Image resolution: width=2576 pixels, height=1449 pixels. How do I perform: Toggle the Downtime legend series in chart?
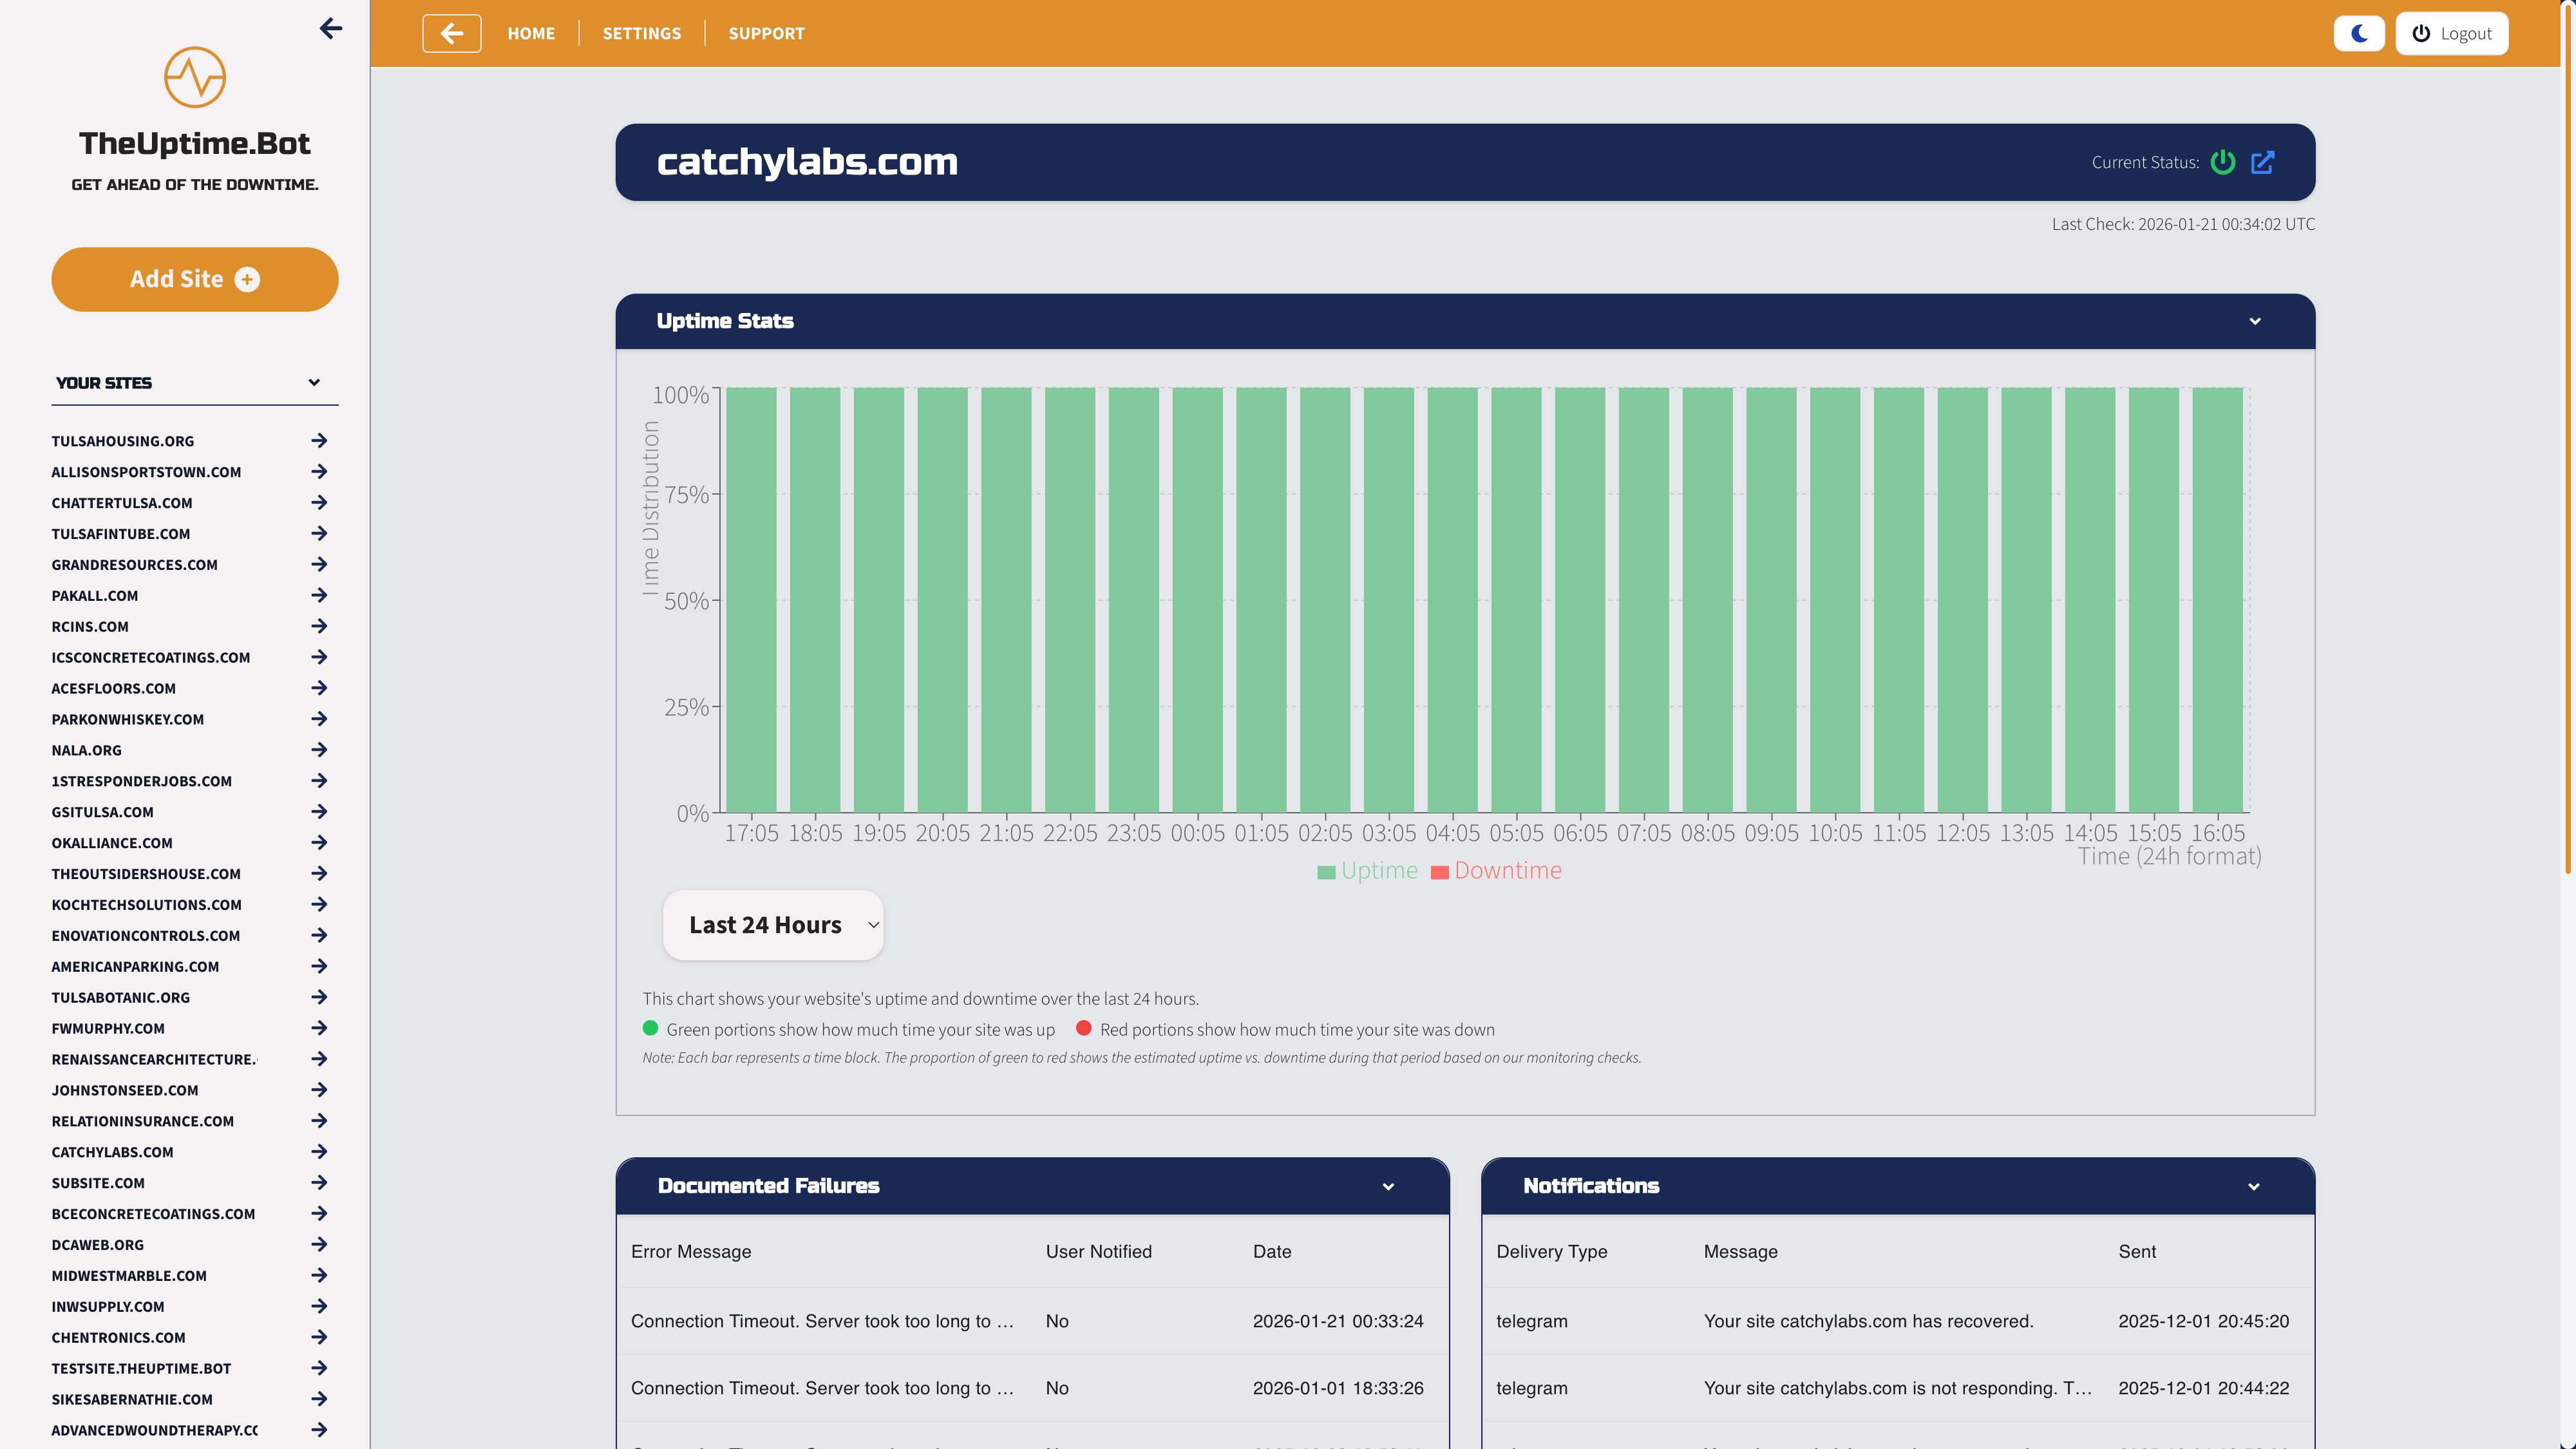click(x=1496, y=871)
